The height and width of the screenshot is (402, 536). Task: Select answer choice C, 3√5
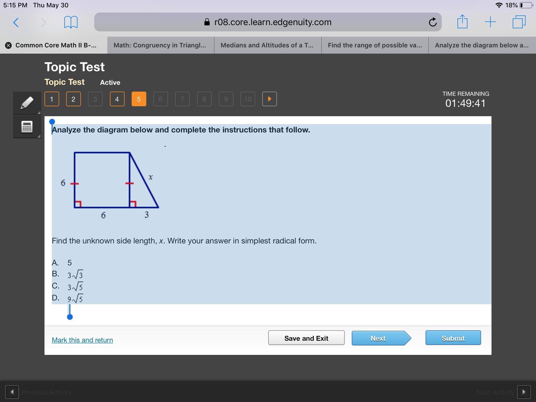75,287
